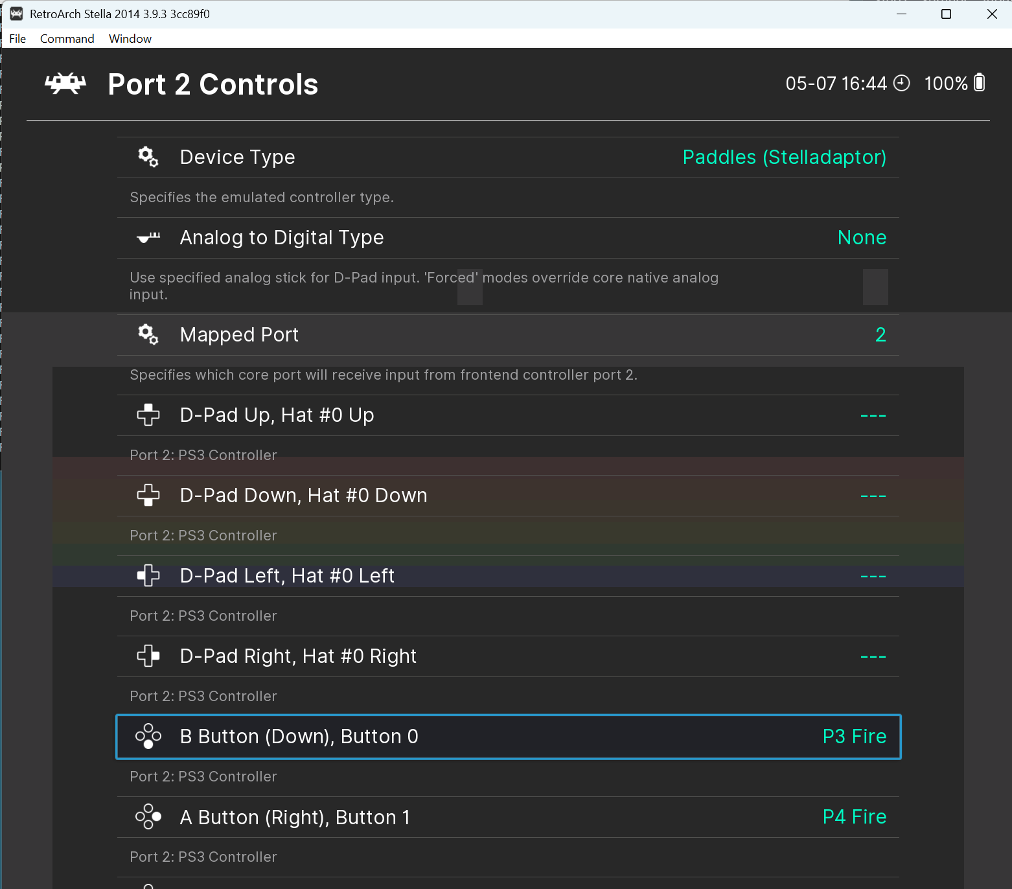This screenshot has height=889, width=1012.
Task: Click the Port 2 Controls heading
Action: point(213,84)
